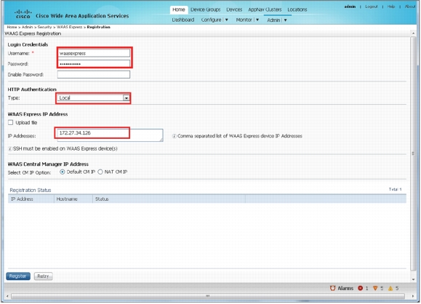The image size is (421, 304).
Task: Switch to the Home tab
Action: (x=179, y=9)
